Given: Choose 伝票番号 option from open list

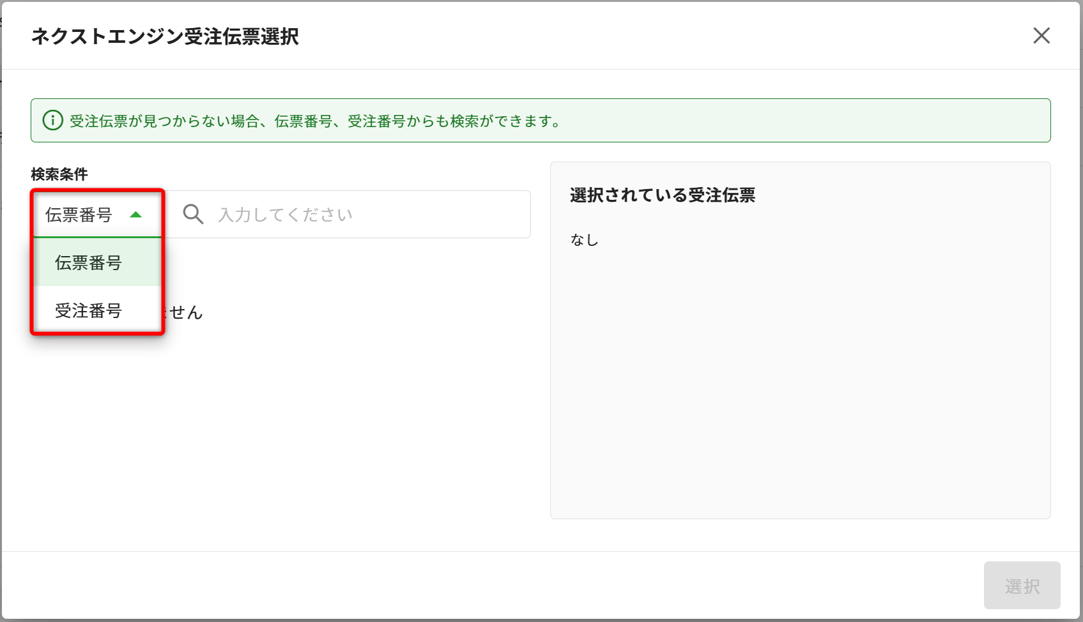Looking at the screenshot, I should click(x=89, y=262).
